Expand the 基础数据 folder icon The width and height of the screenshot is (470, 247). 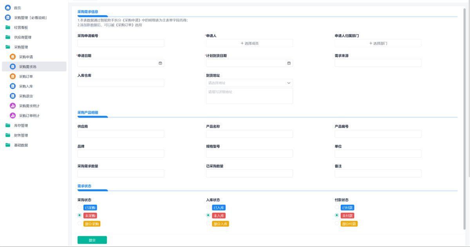8,145
